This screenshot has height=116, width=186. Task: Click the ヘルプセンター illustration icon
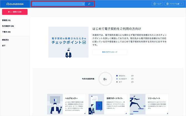(x=56, y=104)
